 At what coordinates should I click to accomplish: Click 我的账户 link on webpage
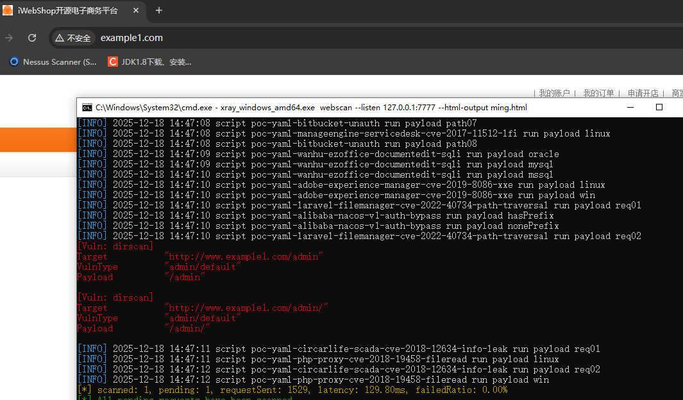coord(554,93)
